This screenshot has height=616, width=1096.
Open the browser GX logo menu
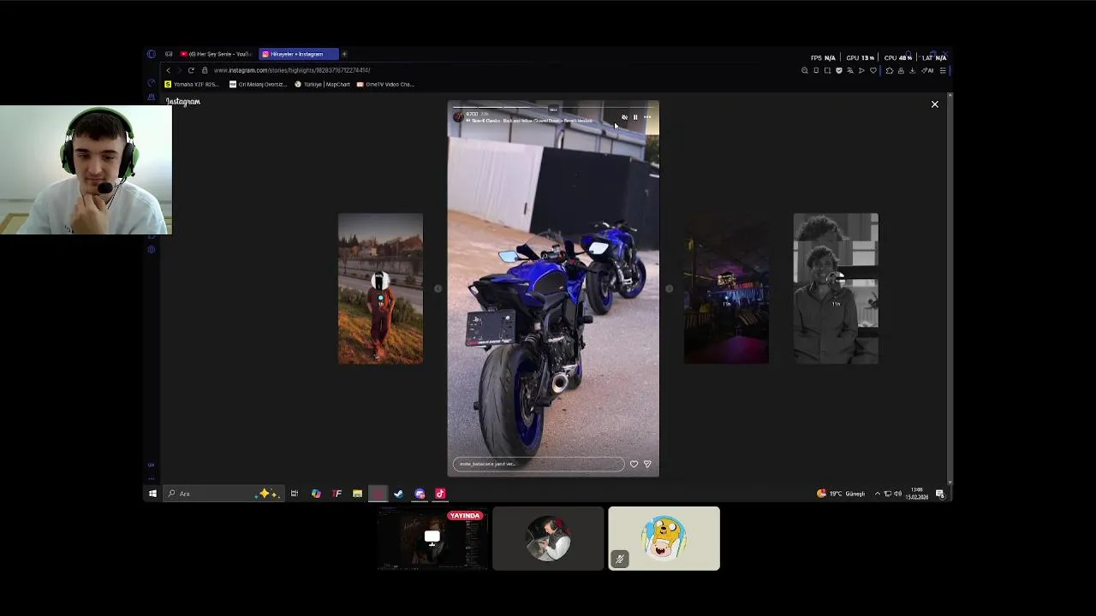[x=152, y=54]
